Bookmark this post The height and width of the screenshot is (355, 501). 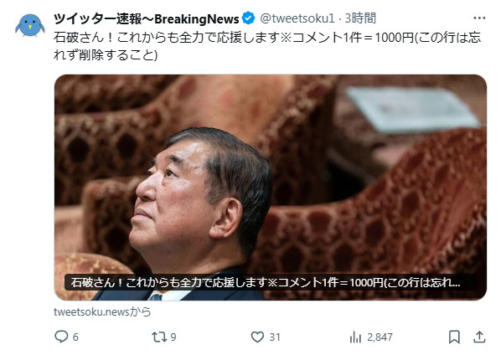[454, 337]
